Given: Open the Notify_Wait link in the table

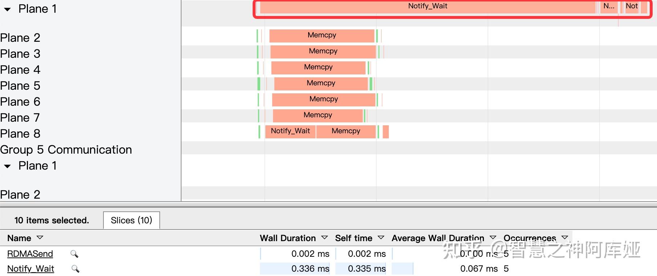Looking at the screenshot, I should click(x=31, y=269).
